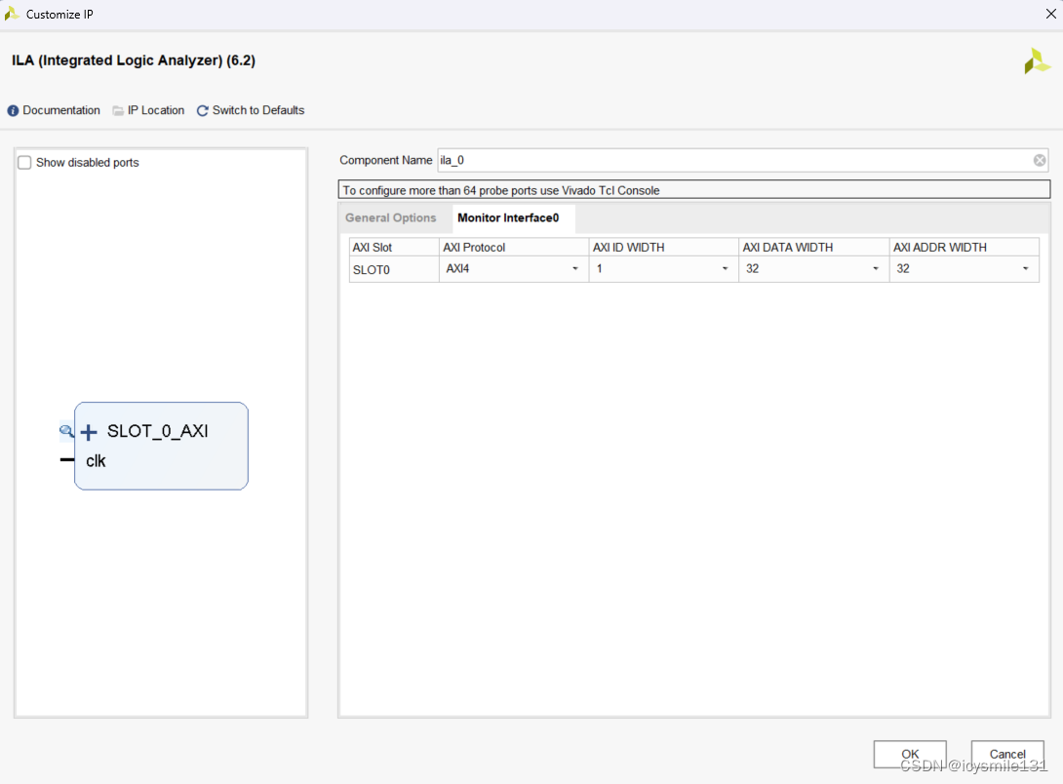Click the magnifier icon beside SLOT_0_AXI
The height and width of the screenshot is (784, 1063).
(65, 430)
